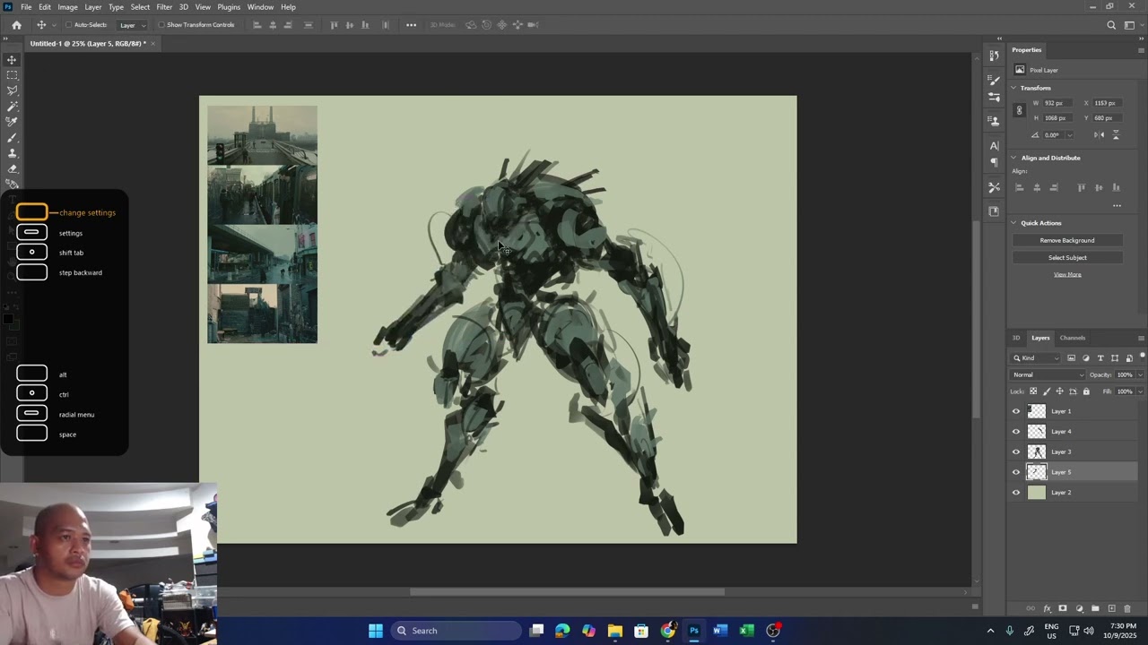Viewport: 1148px width, 645px height.
Task: Select the Lasso tool
Action: click(12, 90)
